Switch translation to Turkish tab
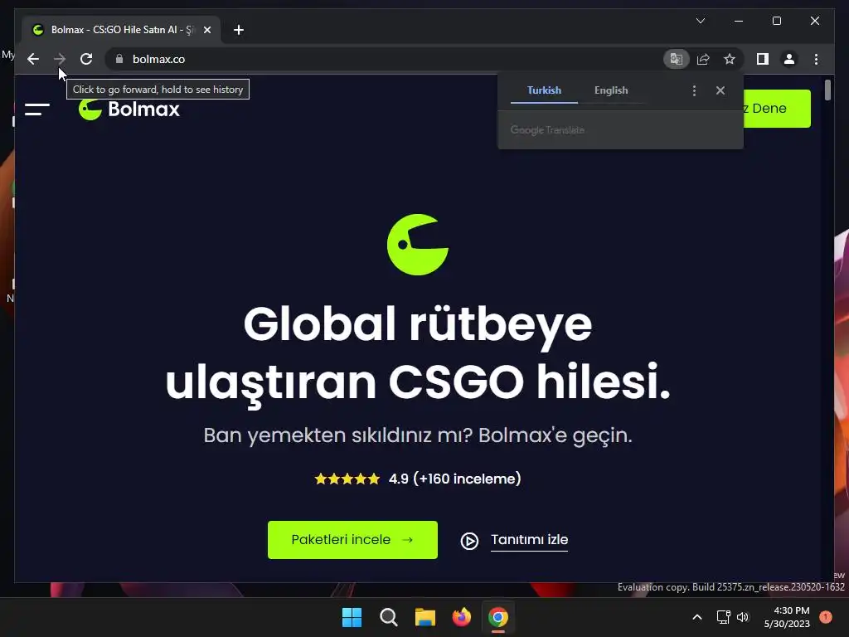Image resolution: width=849 pixels, height=637 pixels. click(x=544, y=90)
